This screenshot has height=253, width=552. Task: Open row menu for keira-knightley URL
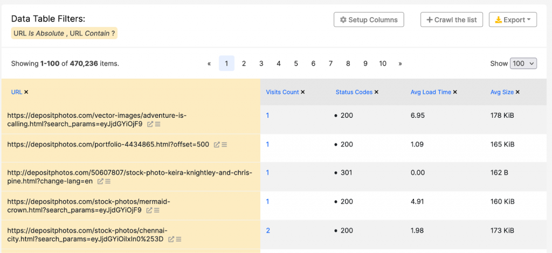108,181
